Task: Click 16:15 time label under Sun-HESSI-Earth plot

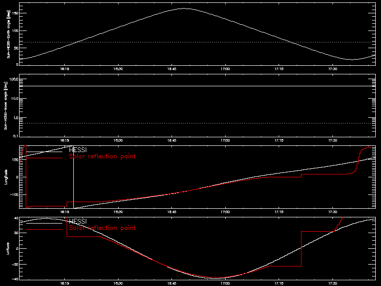Action: 64,69
